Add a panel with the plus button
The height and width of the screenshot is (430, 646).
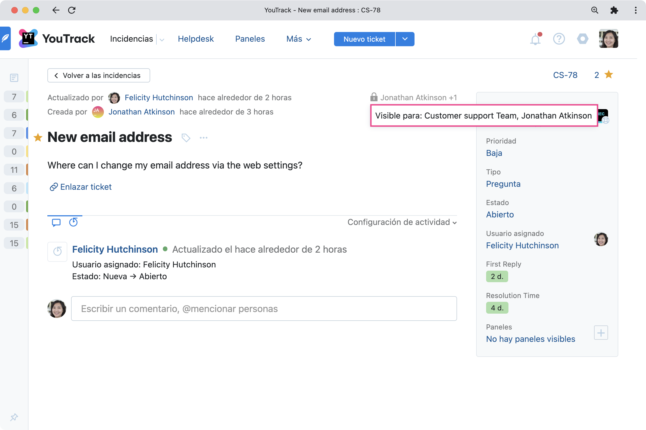tap(601, 333)
